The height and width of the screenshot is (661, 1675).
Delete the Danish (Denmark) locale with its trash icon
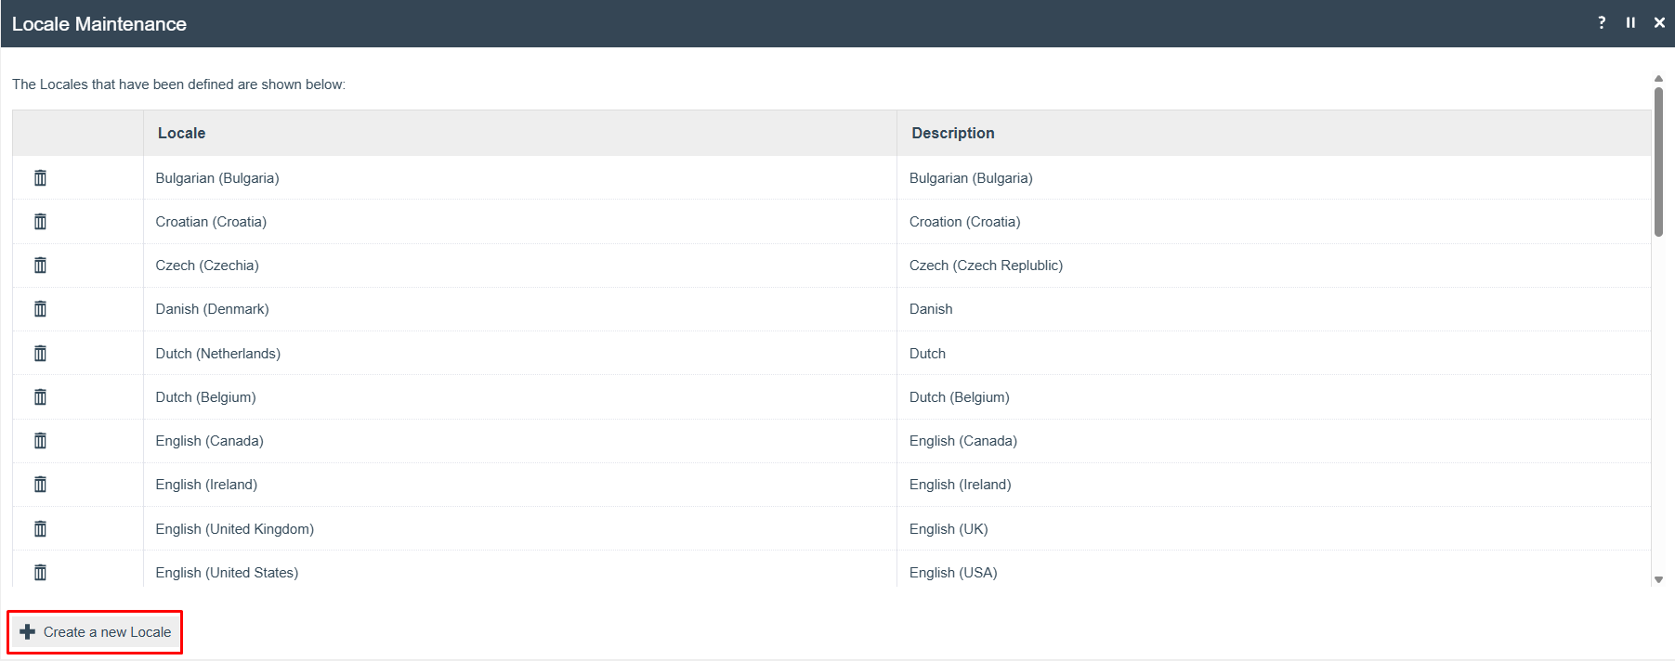[40, 308]
